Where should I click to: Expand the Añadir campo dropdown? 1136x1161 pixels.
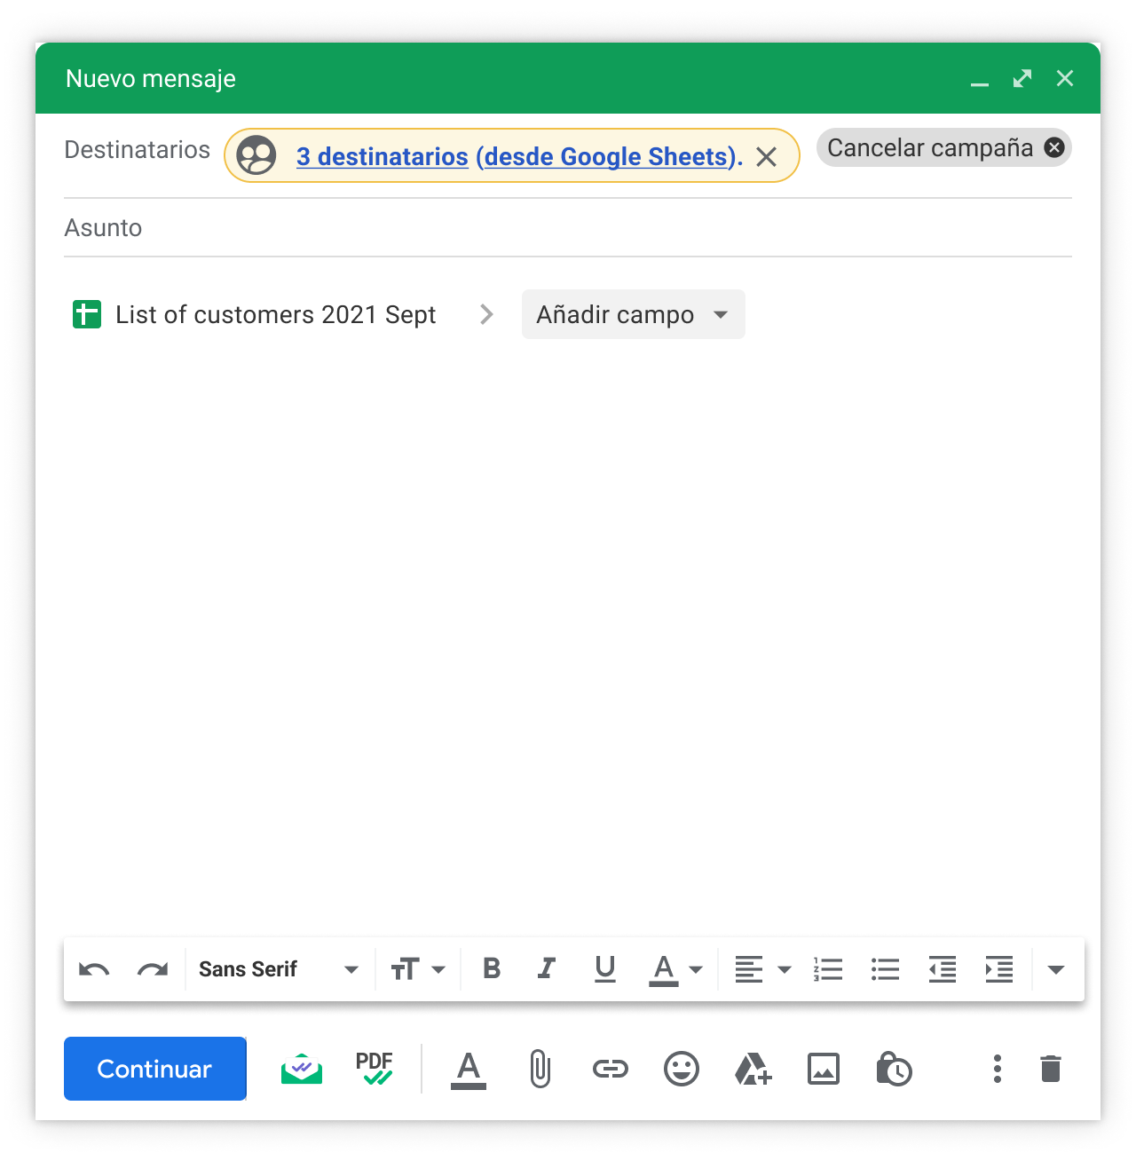pos(633,315)
